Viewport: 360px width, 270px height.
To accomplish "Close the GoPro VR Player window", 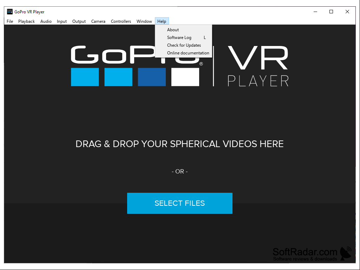I will click(347, 12).
